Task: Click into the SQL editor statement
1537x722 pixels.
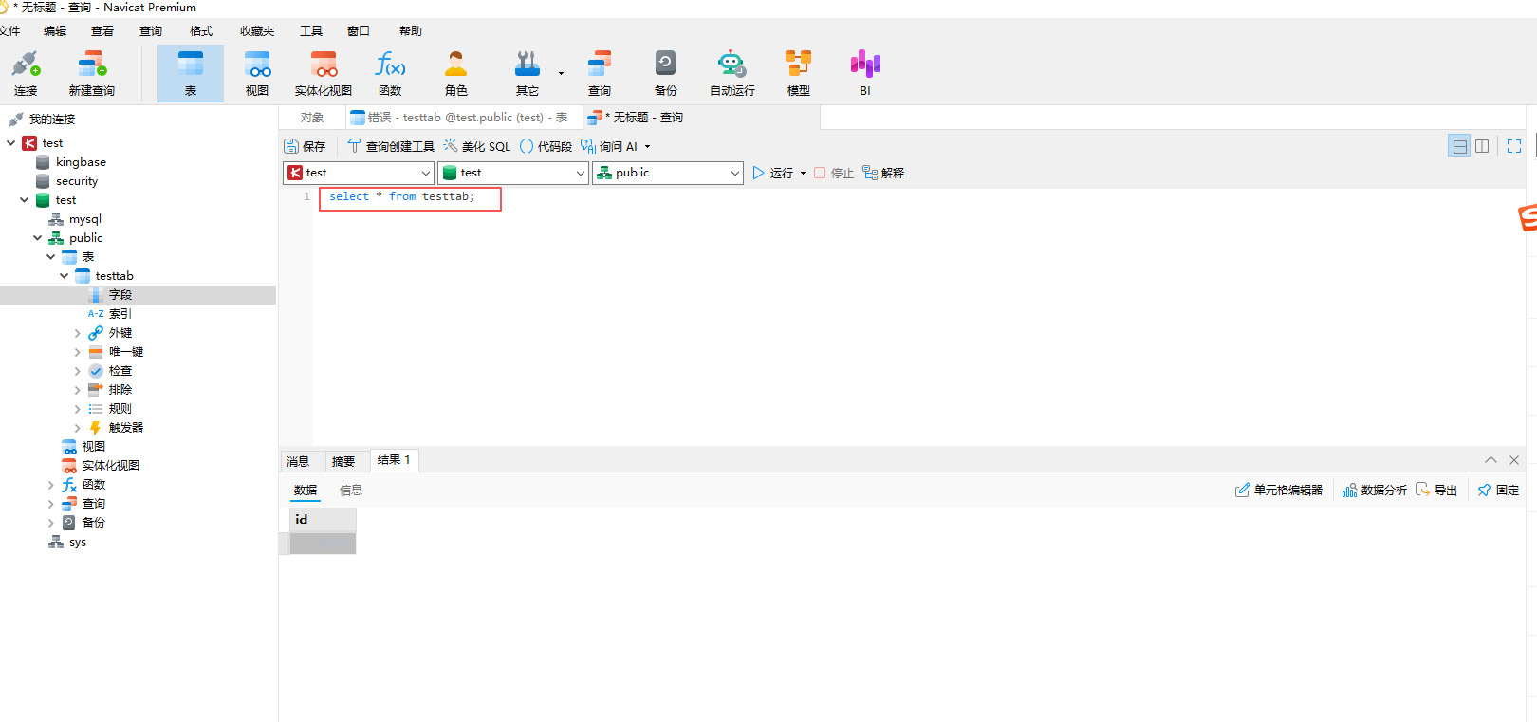Action: point(402,196)
